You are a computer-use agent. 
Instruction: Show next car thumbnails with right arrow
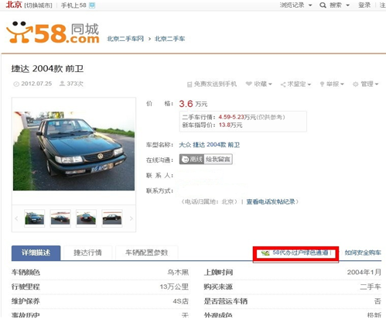click(131, 218)
